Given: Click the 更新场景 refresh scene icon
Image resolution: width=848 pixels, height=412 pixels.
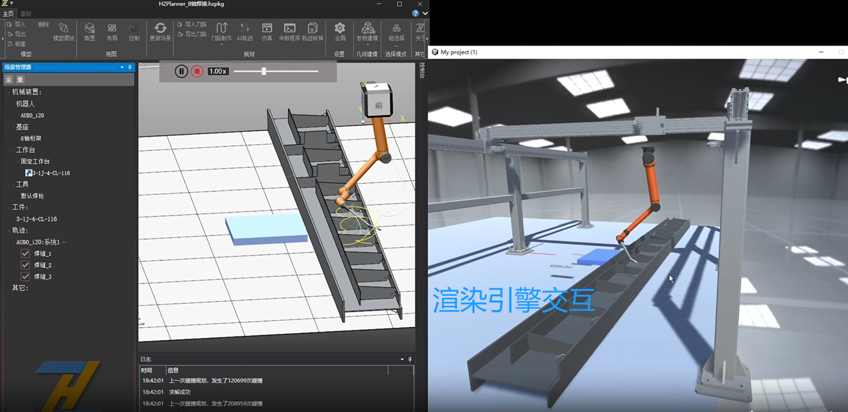Looking at the screenshot, I should coord(161,31).
